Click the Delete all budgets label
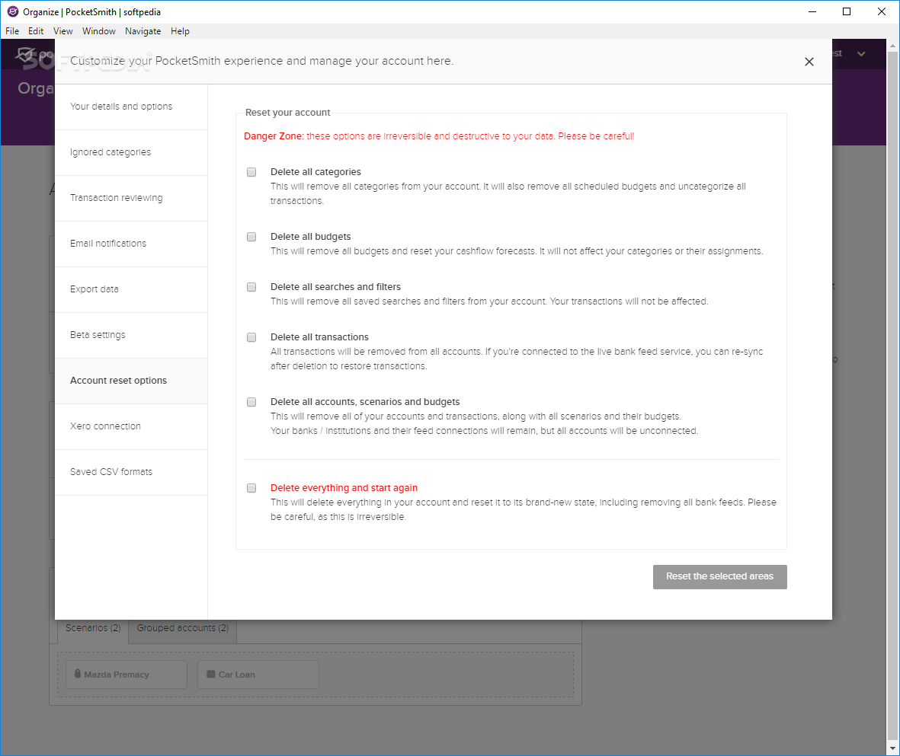 pos(310,237)
